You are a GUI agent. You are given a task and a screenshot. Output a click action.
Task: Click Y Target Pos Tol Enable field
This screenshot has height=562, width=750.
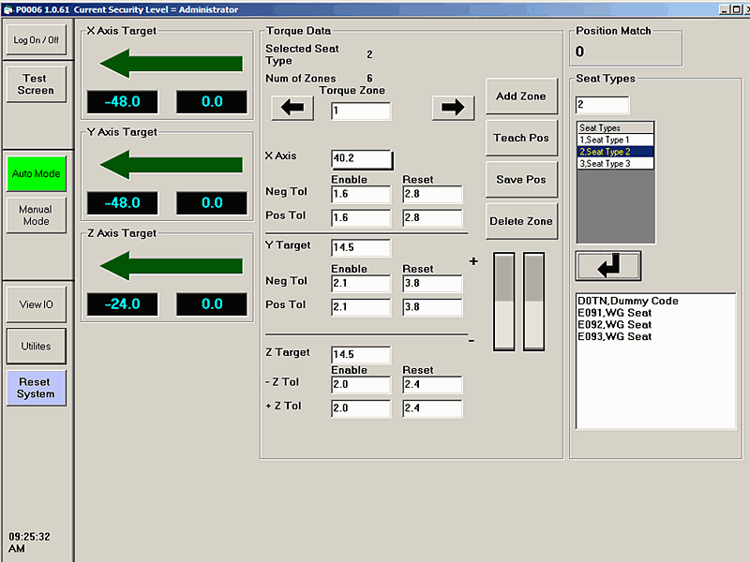tap(361, 307)
